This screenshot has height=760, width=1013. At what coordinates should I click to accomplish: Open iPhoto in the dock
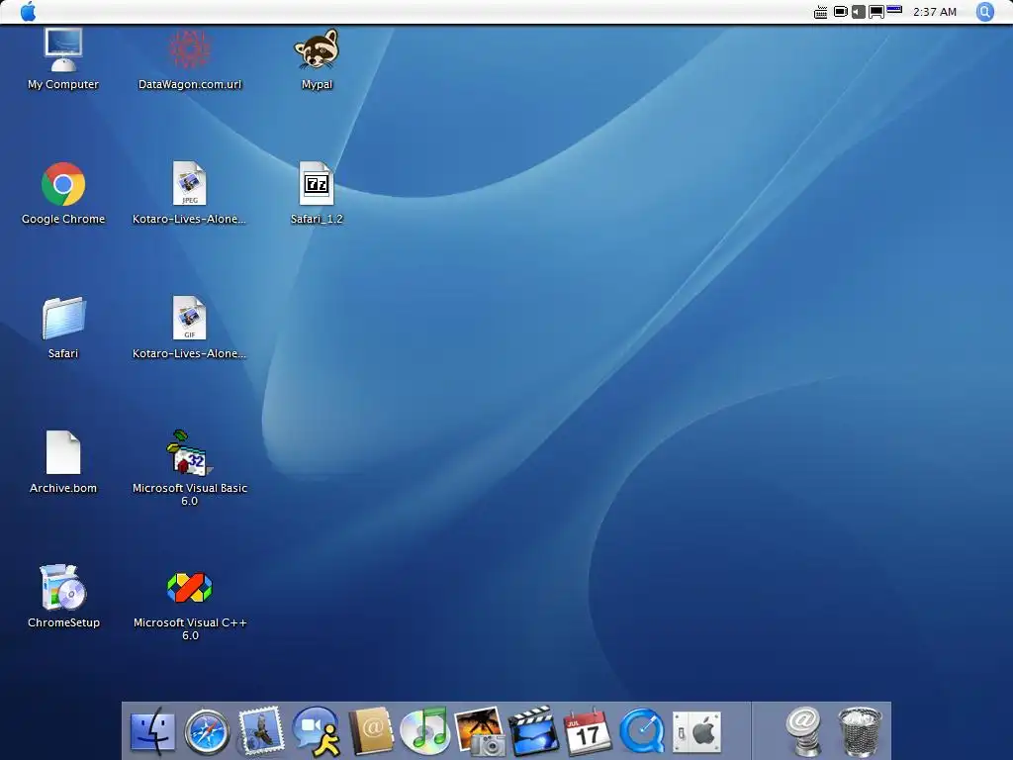click(x=480, y=731)
